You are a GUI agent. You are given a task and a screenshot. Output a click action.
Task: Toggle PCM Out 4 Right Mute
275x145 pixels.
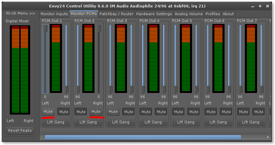161,112
